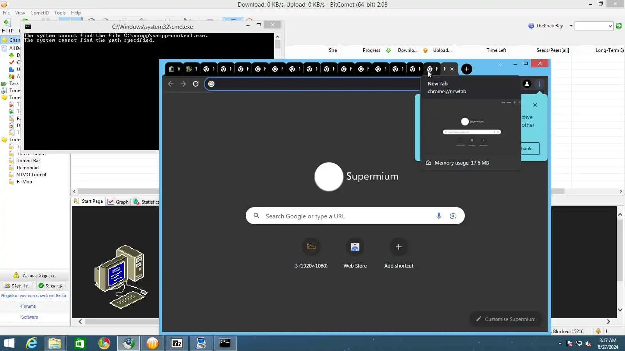Switch to the first browser tab with museum icon
The height and width of the screenshot is (351, 625).
[175, 69]
